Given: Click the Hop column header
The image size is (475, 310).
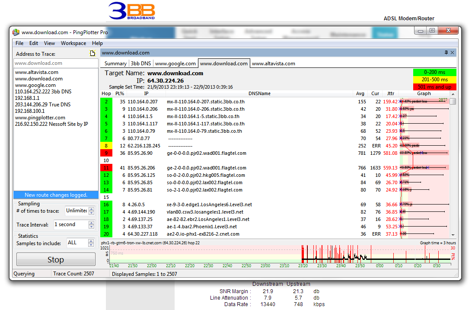Looking at the screenshot, I should click(x=106, y=94).
